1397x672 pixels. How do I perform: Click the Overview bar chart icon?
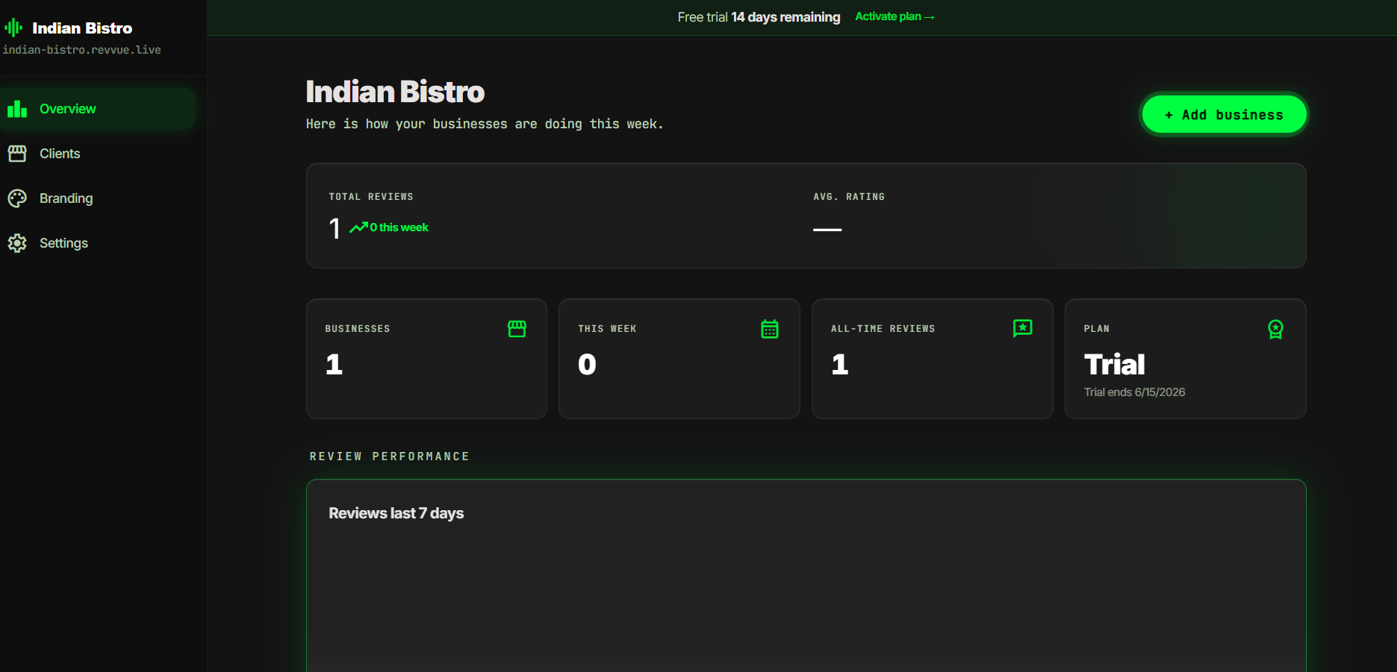click(17, 109)
